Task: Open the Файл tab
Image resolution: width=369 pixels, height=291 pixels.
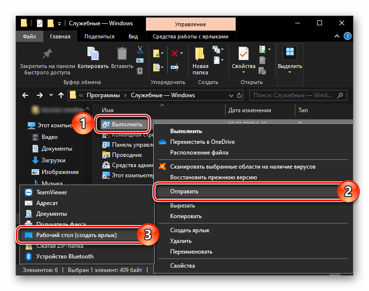Action: coord(30,36)
